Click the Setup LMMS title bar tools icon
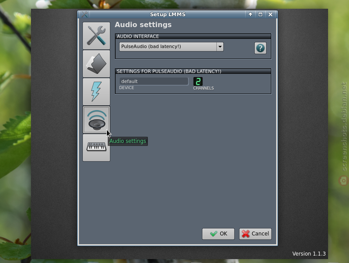The image size is (349, 263). tap(85, 14)
